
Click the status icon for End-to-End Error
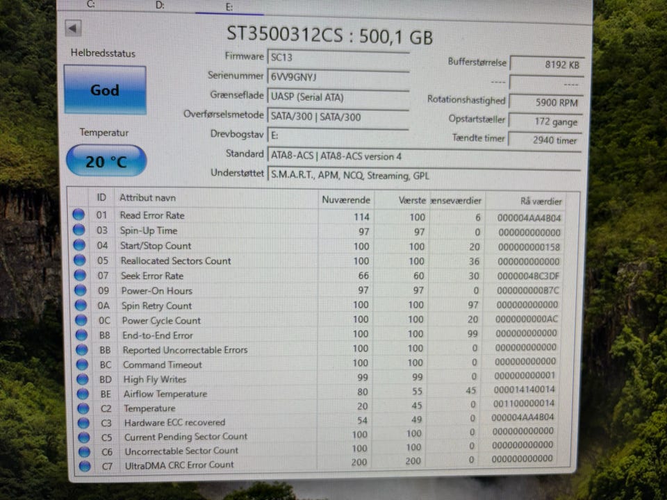(x=81, y=335)
